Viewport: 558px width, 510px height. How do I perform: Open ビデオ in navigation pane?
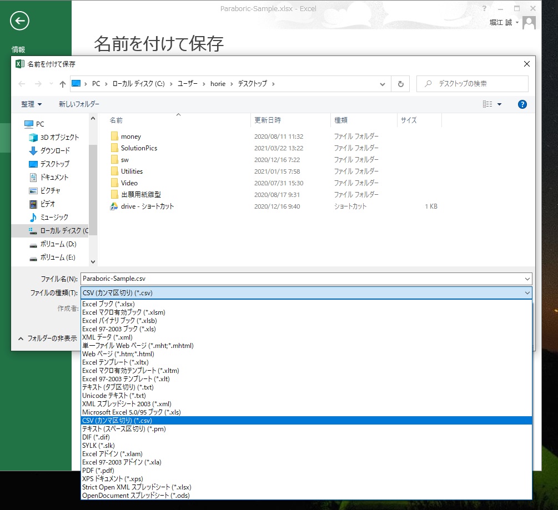42,204
